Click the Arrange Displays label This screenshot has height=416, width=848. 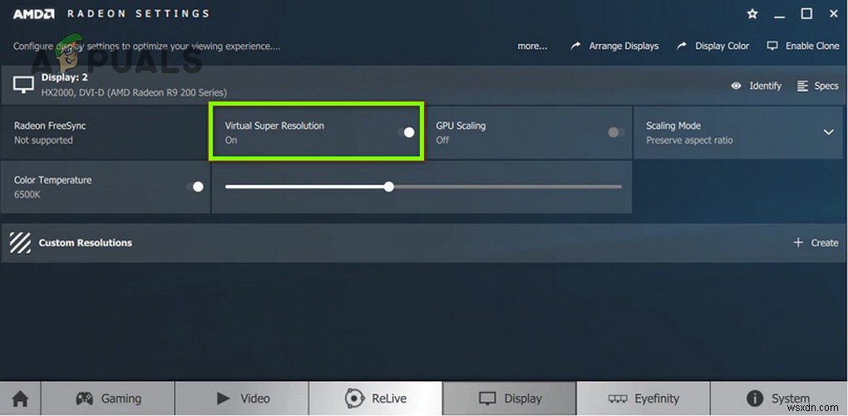[624, 47]
